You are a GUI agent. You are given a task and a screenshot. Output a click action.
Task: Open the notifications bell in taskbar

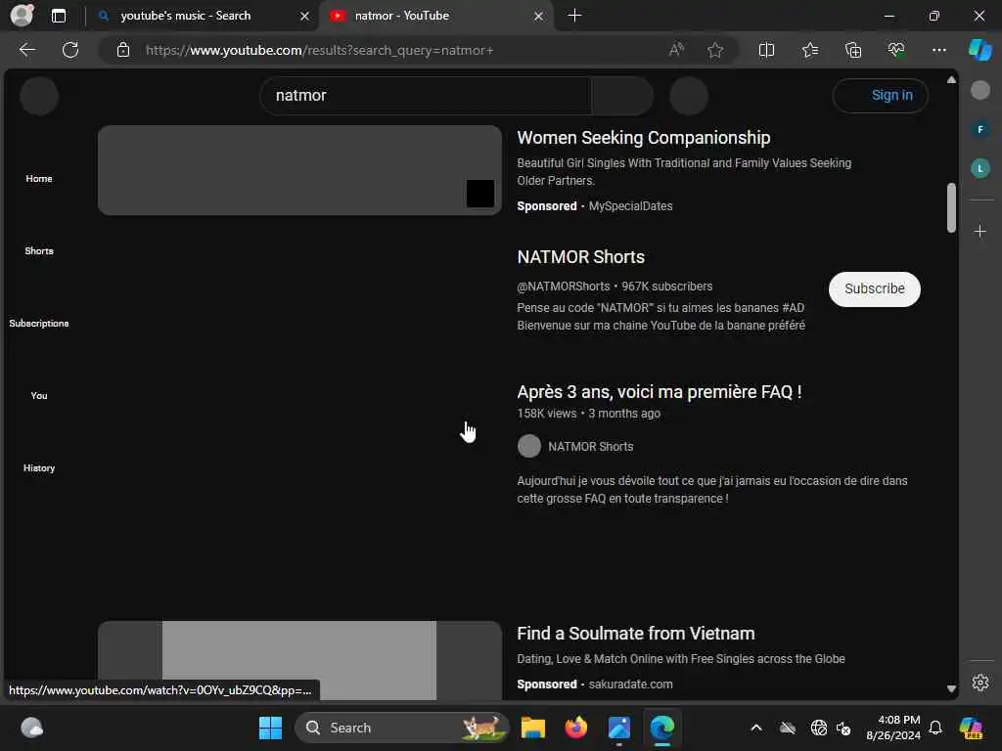tap(935, 728)
